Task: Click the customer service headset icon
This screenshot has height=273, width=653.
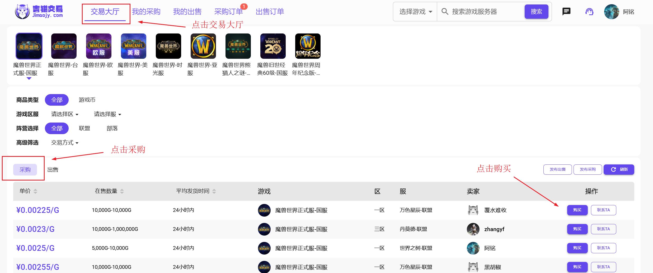Action: 589,12
